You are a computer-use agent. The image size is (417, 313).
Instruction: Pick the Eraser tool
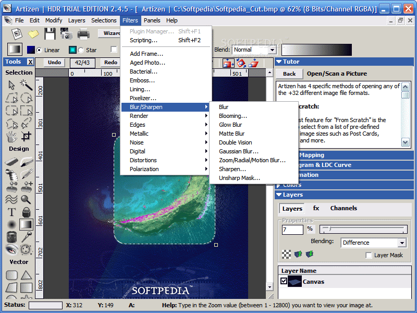coord(11,162)
